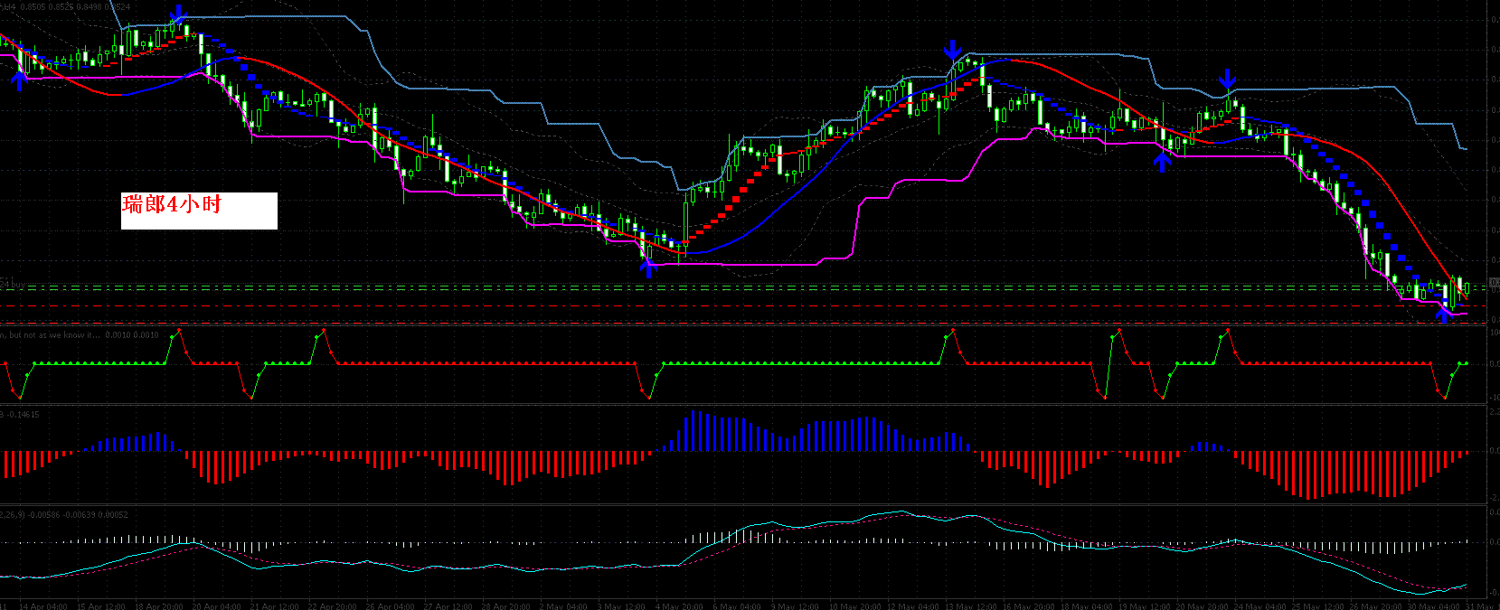This screenshot has height=610, width=1500.
Task: Click the 25 May 12:00 time axis label
Action: 1319,606
